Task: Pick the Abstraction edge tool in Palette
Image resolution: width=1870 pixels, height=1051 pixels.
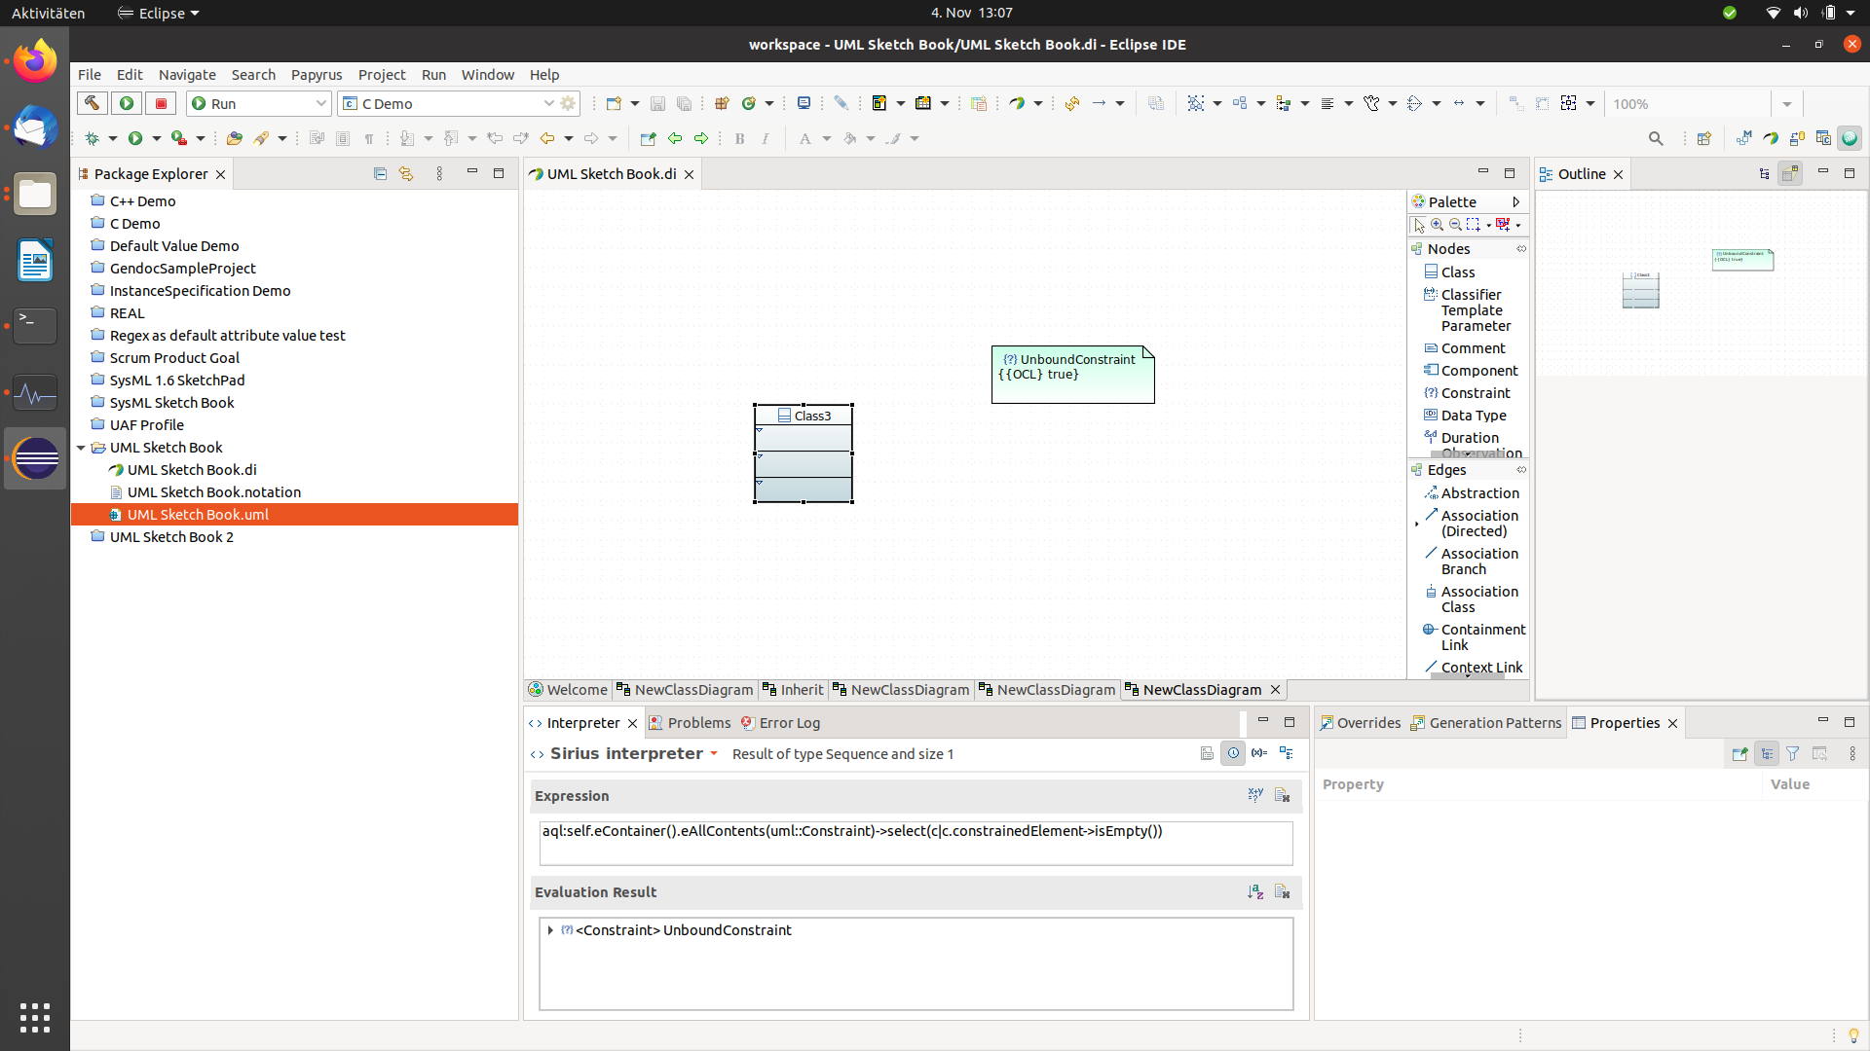Action: point(1471,493)
